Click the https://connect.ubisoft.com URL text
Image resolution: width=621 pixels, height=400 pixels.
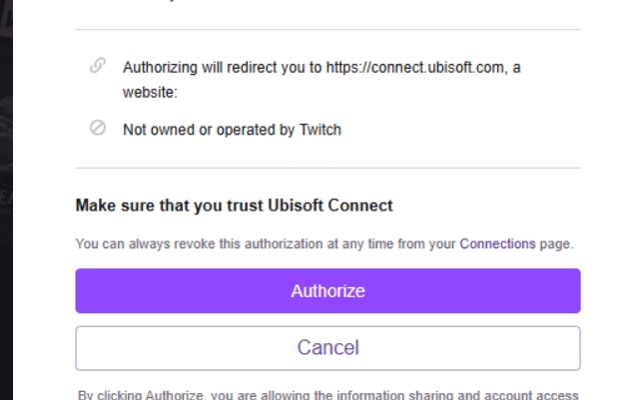(415, 68)
